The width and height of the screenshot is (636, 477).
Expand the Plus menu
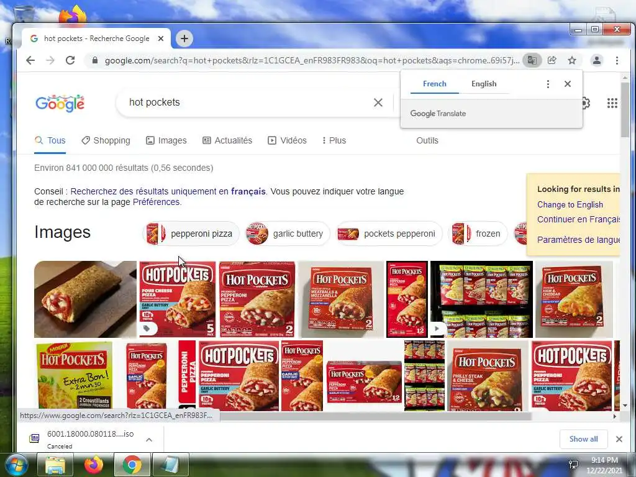[x=334, y=141]
